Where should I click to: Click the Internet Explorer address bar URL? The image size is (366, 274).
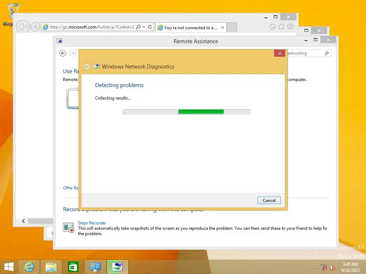(92, 27)
